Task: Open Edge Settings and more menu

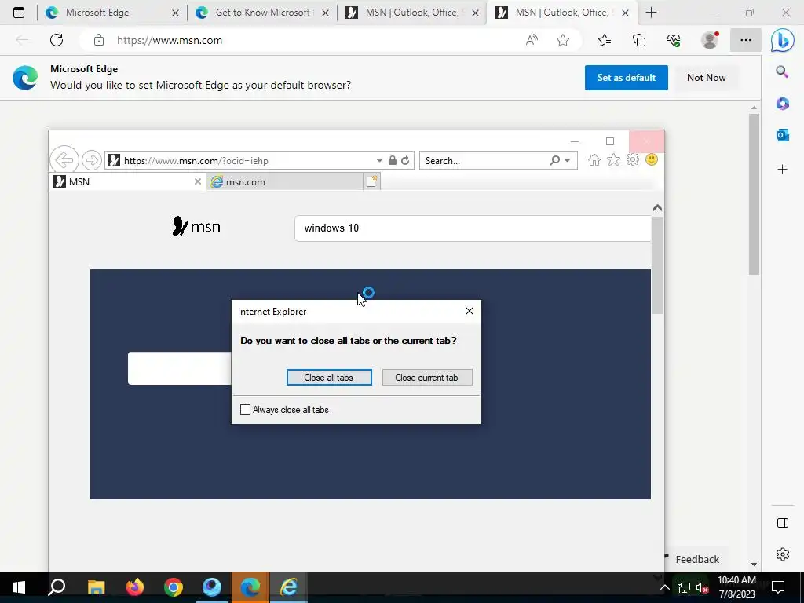Action: pyautogui.click(x=746, y=40)
